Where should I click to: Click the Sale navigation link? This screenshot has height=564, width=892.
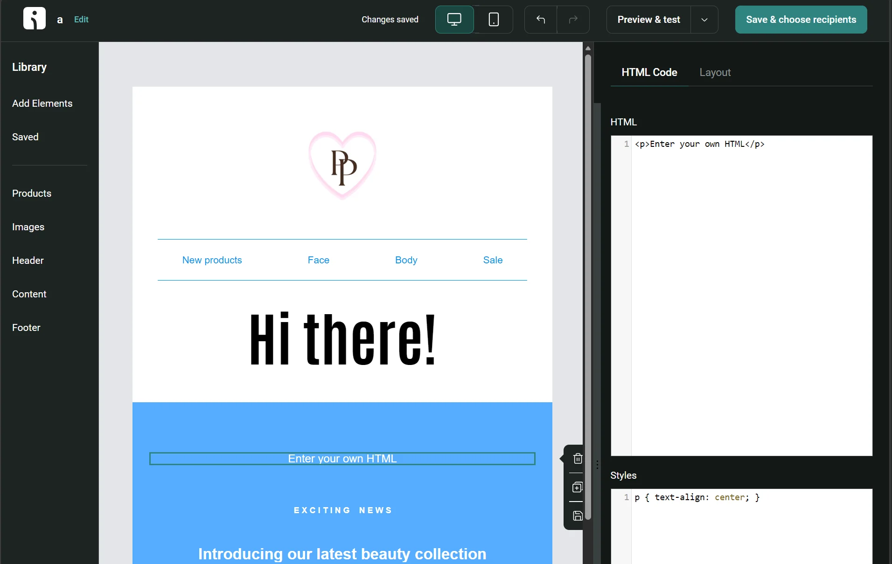493,260
